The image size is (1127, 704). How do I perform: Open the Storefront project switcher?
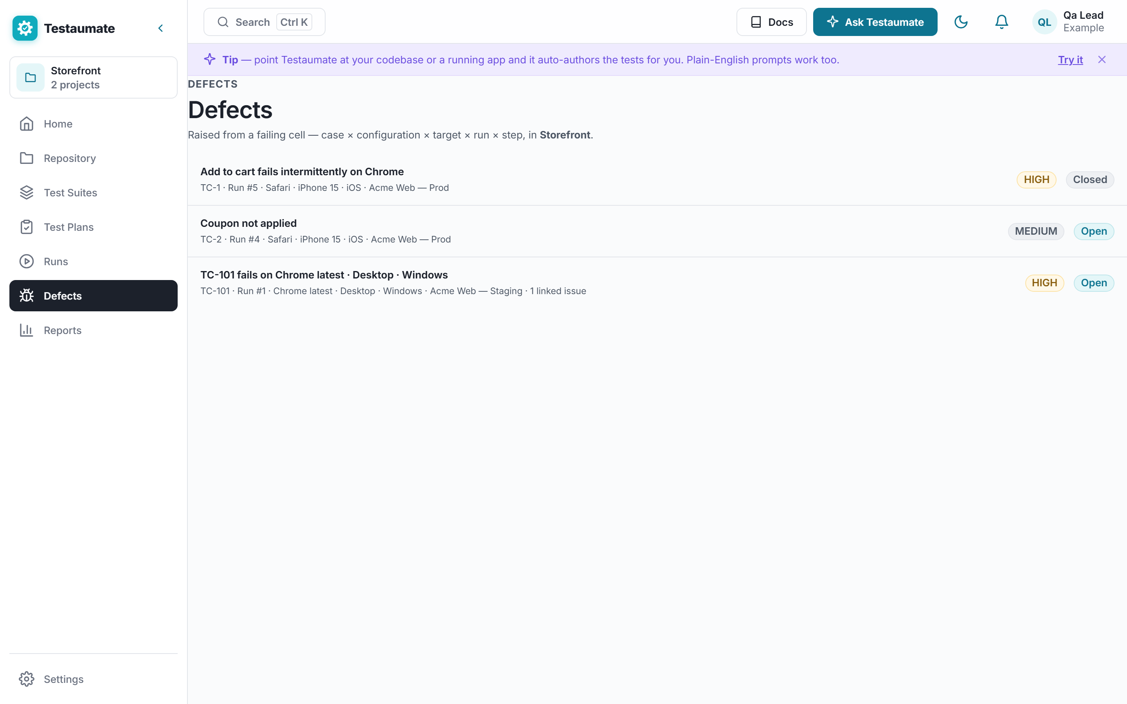pos(93,77)
